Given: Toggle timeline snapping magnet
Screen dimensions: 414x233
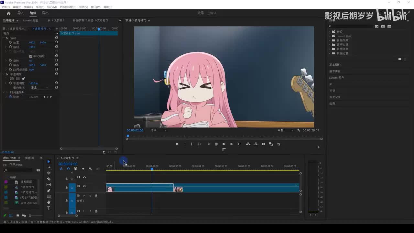Looking at the screenshot, I should tap(68, 169).
